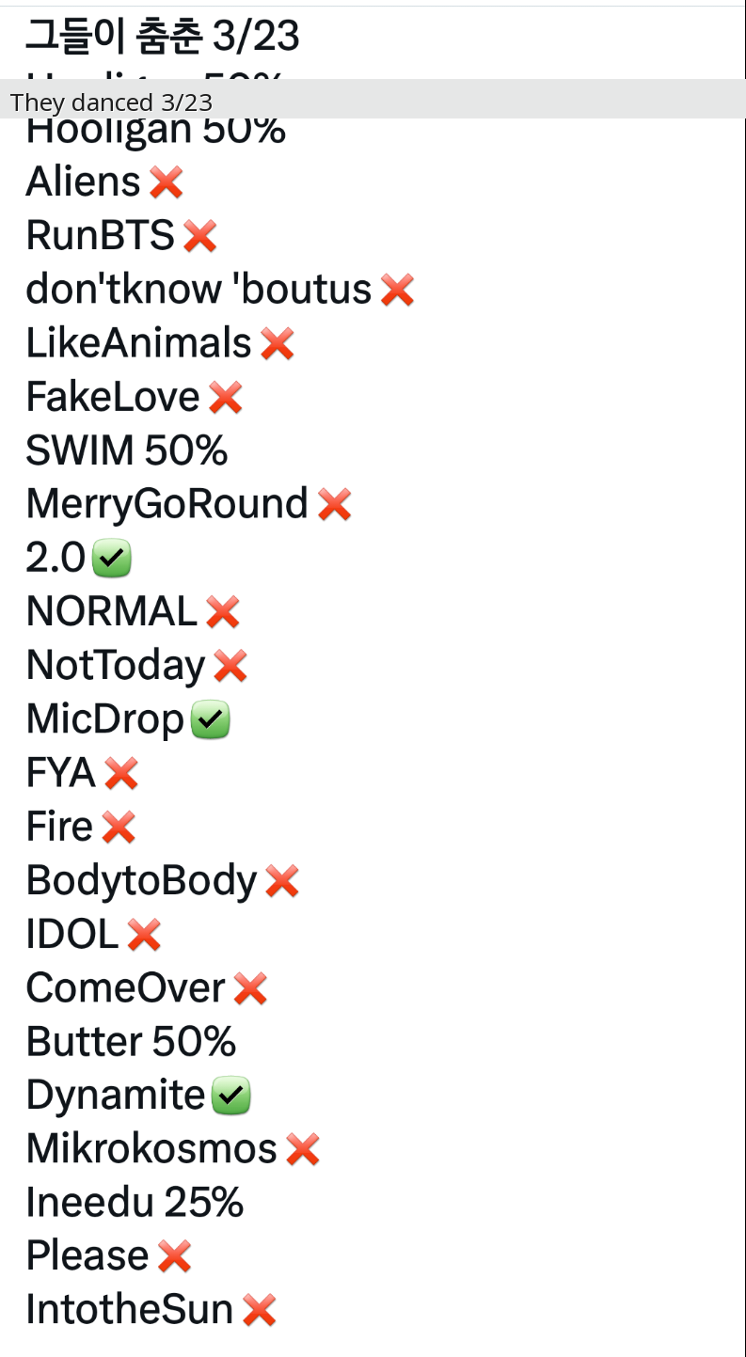
Task: Click the red X next to Aliens
Action: 167,182
